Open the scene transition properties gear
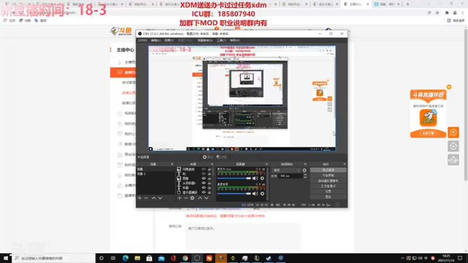Image resolution: width=468 pixels, height=263 pixels. coord(304,170)
